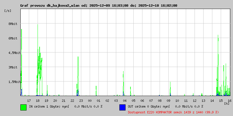Click the [h] axis unit label
The width and height of the screenshot is (233, 116).
tap(227, 104)
